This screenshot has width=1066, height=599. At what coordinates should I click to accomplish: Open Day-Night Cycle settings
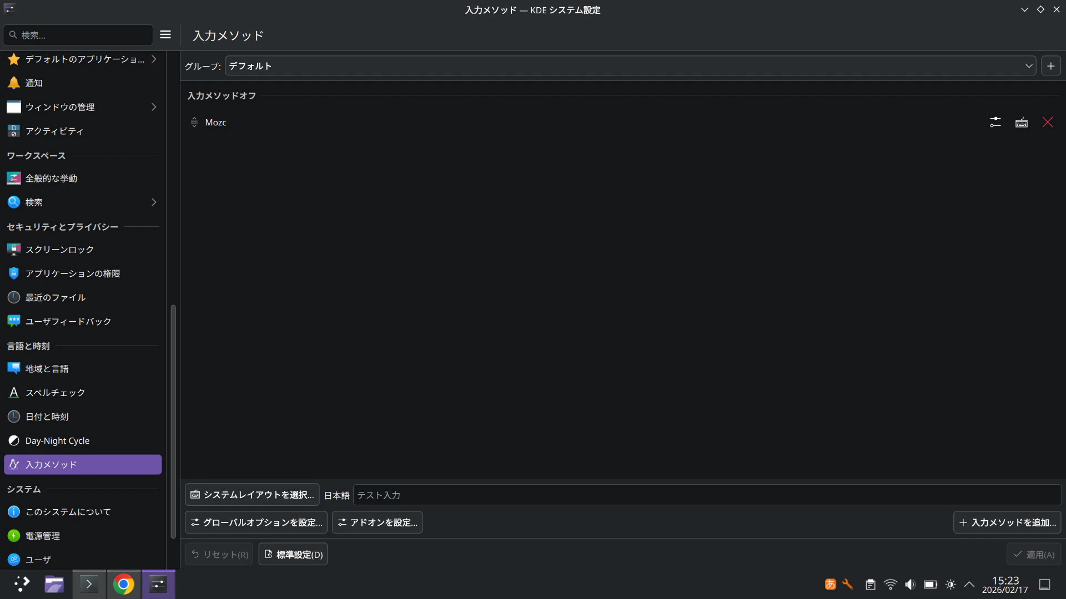click(83, 440)
